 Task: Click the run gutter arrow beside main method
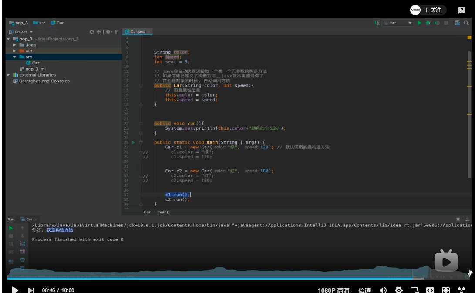134,142
